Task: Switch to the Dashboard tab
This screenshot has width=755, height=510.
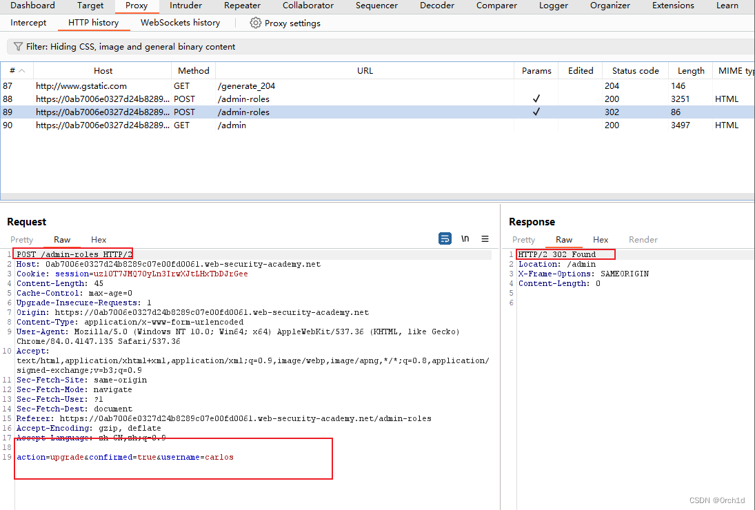Action: coord(32,6)
